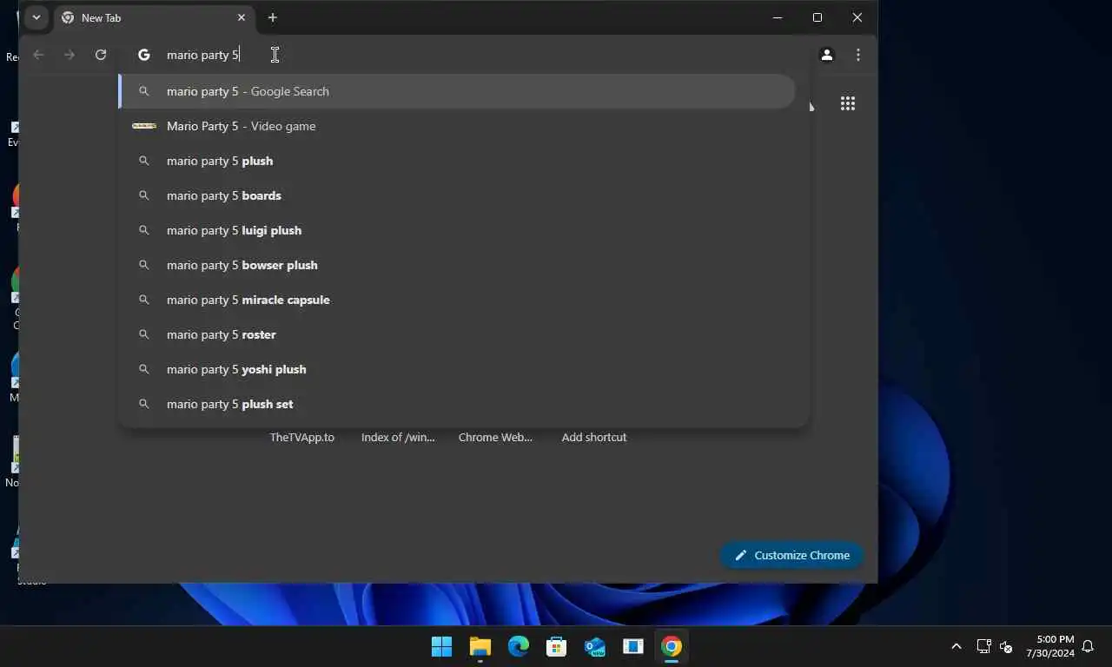This screenshot has width=1112, height=667.
Task: Launch Microsoft Edge from taskbar
Action: [519, 646]
